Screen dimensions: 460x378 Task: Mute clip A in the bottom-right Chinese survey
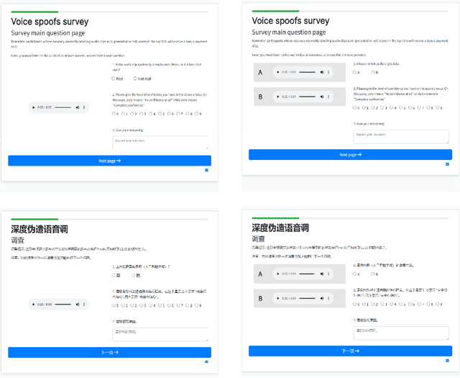click(321, 274)
